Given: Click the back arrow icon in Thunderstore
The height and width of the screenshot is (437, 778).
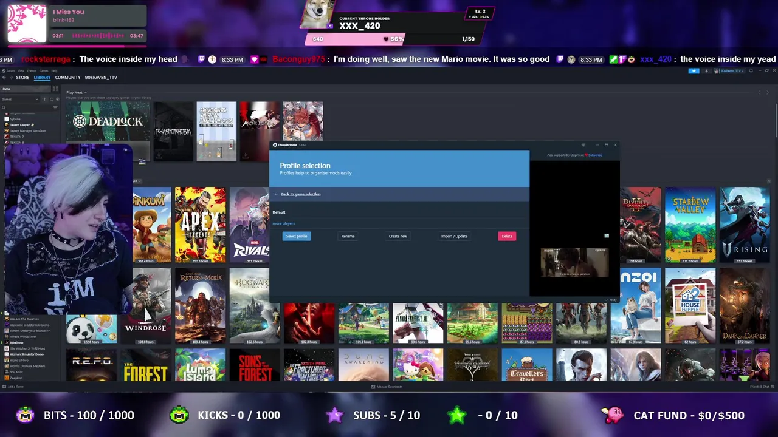Looking at the screenshot, I should click(x=276, y=194).
